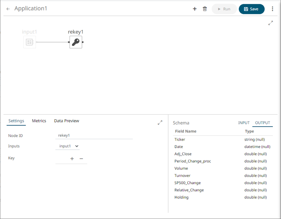Screen dimensions: 281x219
Task: Open the three-dot more options menu
Action: click(x=273, y=9)
